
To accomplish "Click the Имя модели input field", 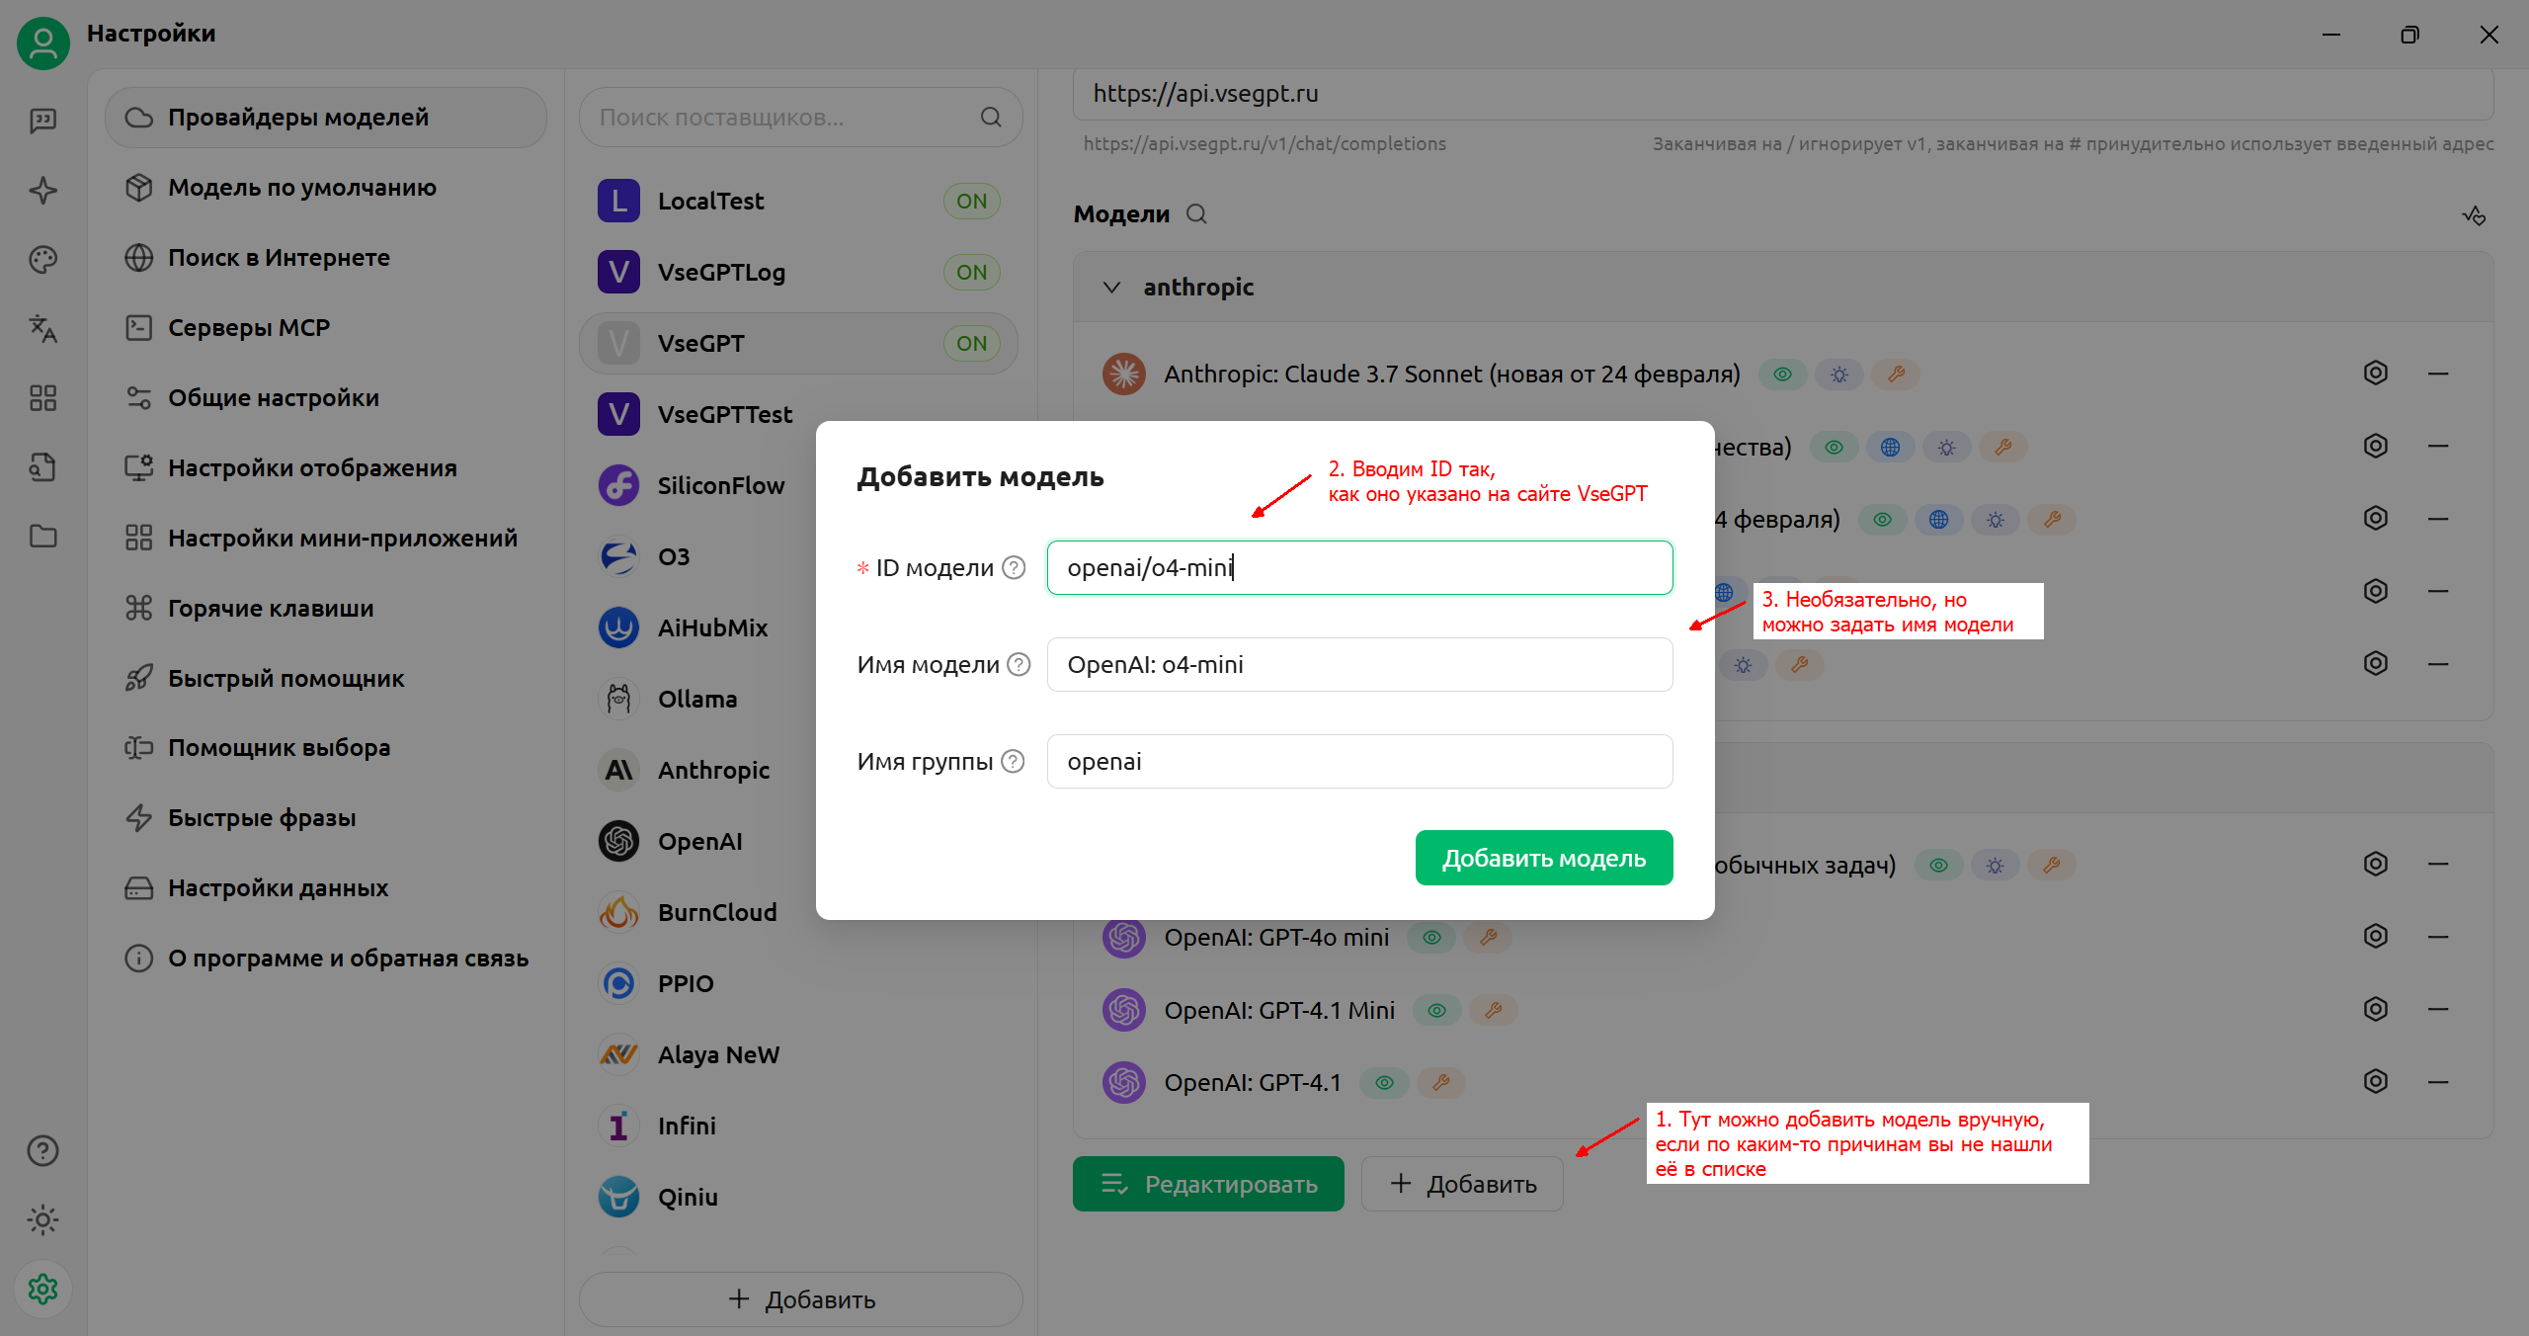I will coord(1359,664).
